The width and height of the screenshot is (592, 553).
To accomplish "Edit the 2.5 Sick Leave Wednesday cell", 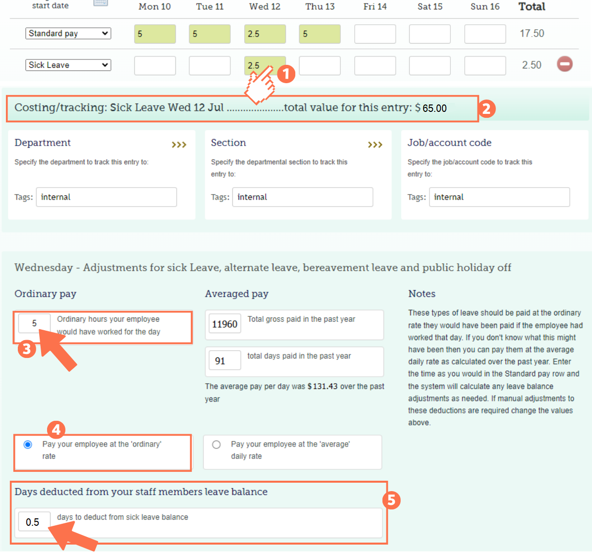I will (265, 65).
